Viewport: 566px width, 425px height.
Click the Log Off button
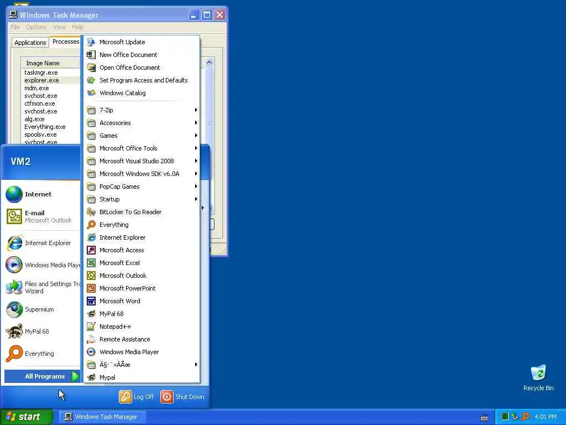point(137,397)
